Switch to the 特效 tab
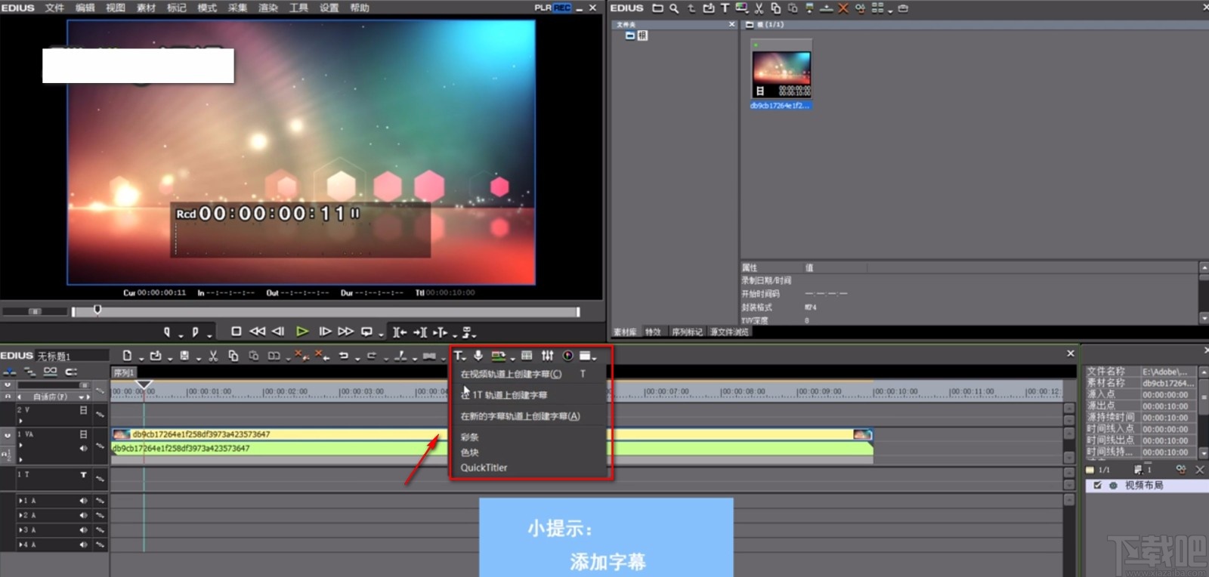 click(x=653, y=332)
